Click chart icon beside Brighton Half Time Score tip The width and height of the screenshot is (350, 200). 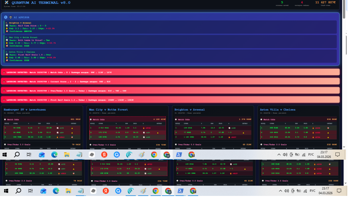(x=7, y=25)
